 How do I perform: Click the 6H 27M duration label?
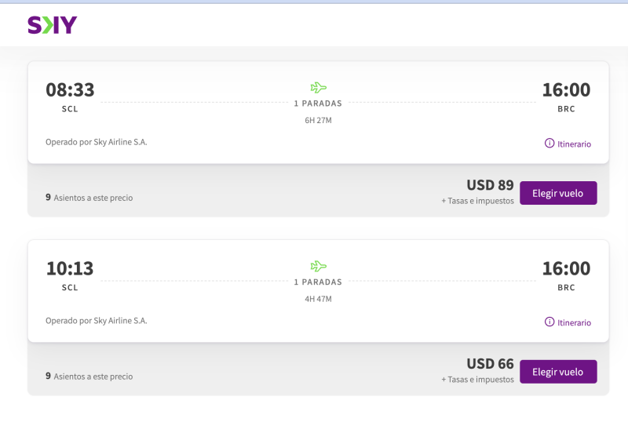[x=318, y=121]
